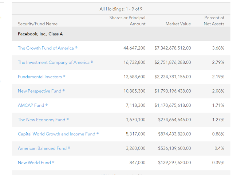
Task: Click registered mark icon after Investment Company of America
Action: (92, 62)
